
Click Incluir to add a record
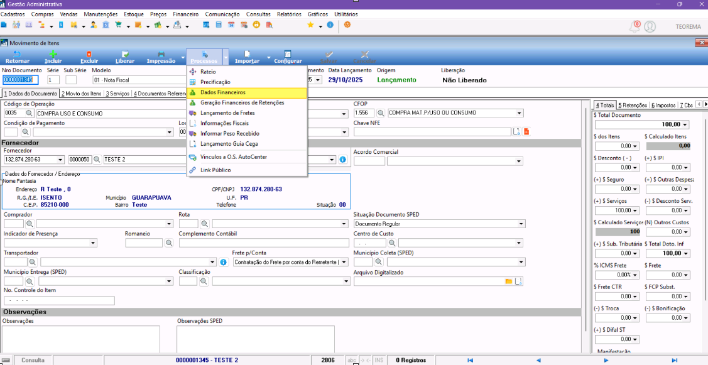[x=53, y=57]
